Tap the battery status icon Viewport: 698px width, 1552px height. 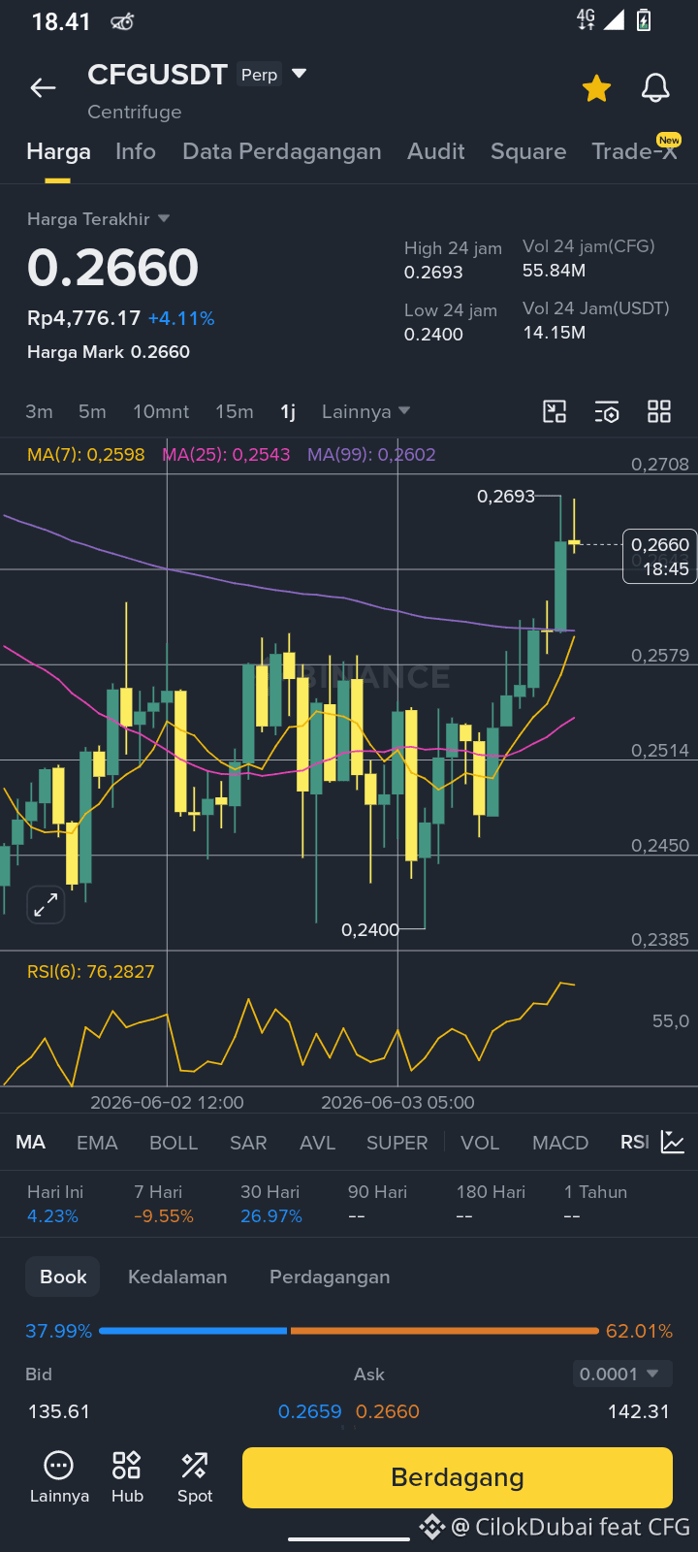(644, 20)
